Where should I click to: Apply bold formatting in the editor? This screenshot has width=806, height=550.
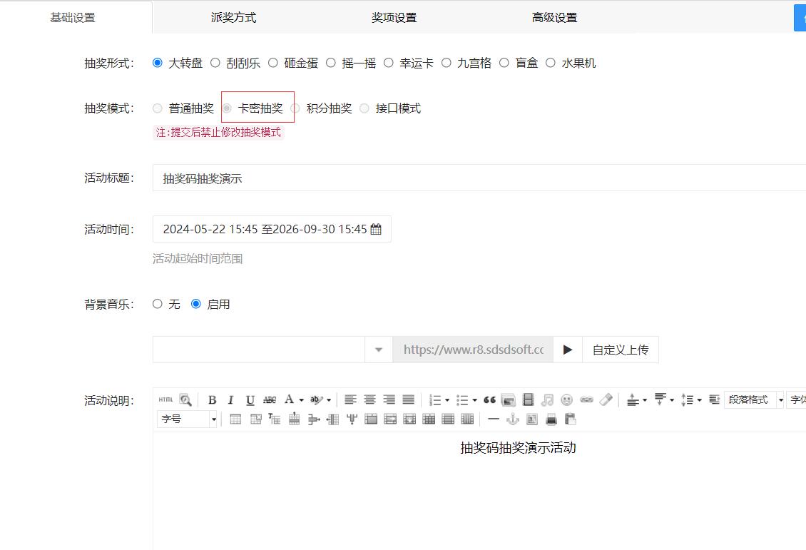tap(212, 399)
